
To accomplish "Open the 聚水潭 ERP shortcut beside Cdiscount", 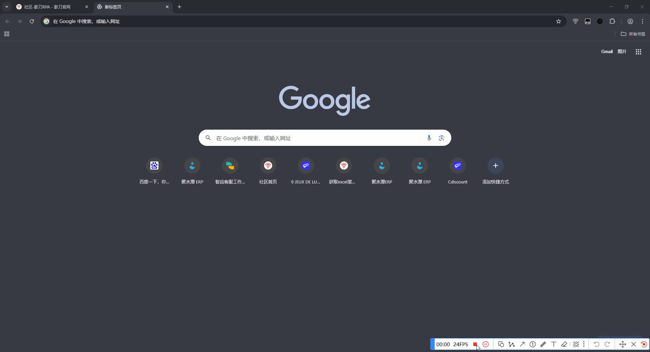I will (x=420, y=172).
